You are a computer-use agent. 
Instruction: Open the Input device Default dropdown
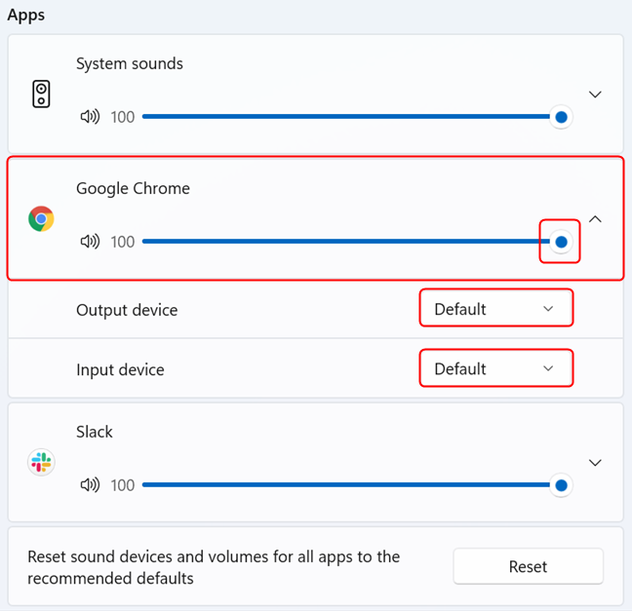(496, 368)
